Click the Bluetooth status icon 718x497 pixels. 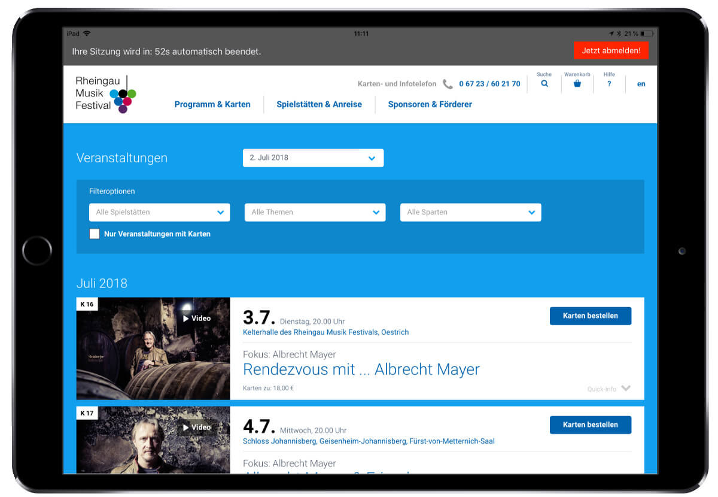(x=619, y=34)
